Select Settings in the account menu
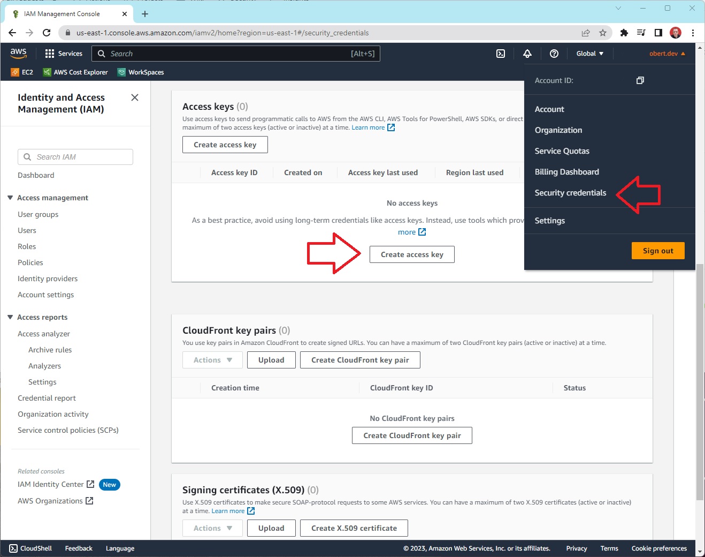The image size is (705, 557). (x=550, y=221)
